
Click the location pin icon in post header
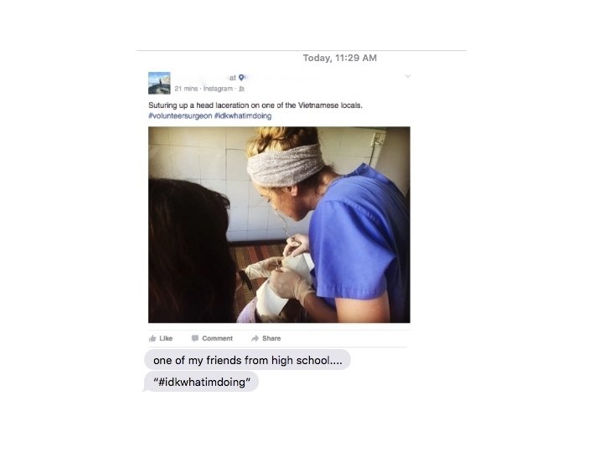[241, 78]
